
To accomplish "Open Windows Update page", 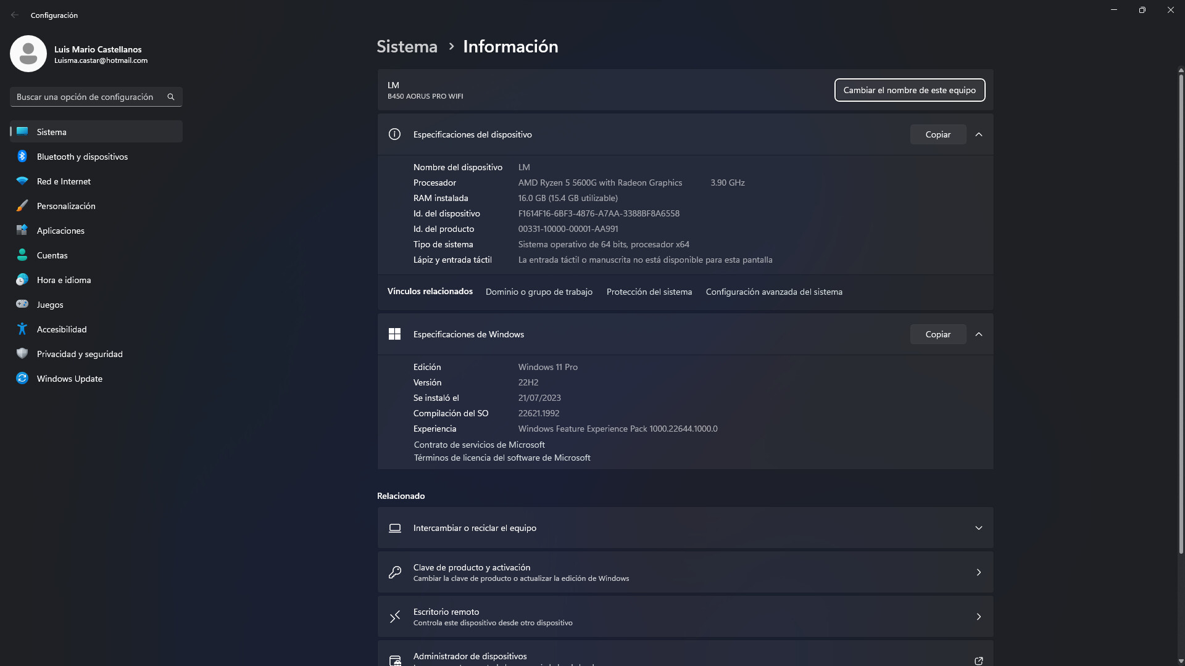I will click(x=96, y=379).
